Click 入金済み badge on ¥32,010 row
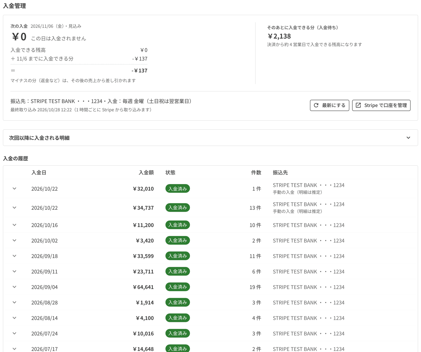This screenshot has width=421, height=352. coord(178,189)
